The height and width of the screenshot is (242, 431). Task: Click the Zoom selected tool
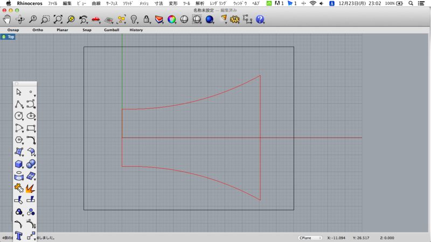[71, 19]
